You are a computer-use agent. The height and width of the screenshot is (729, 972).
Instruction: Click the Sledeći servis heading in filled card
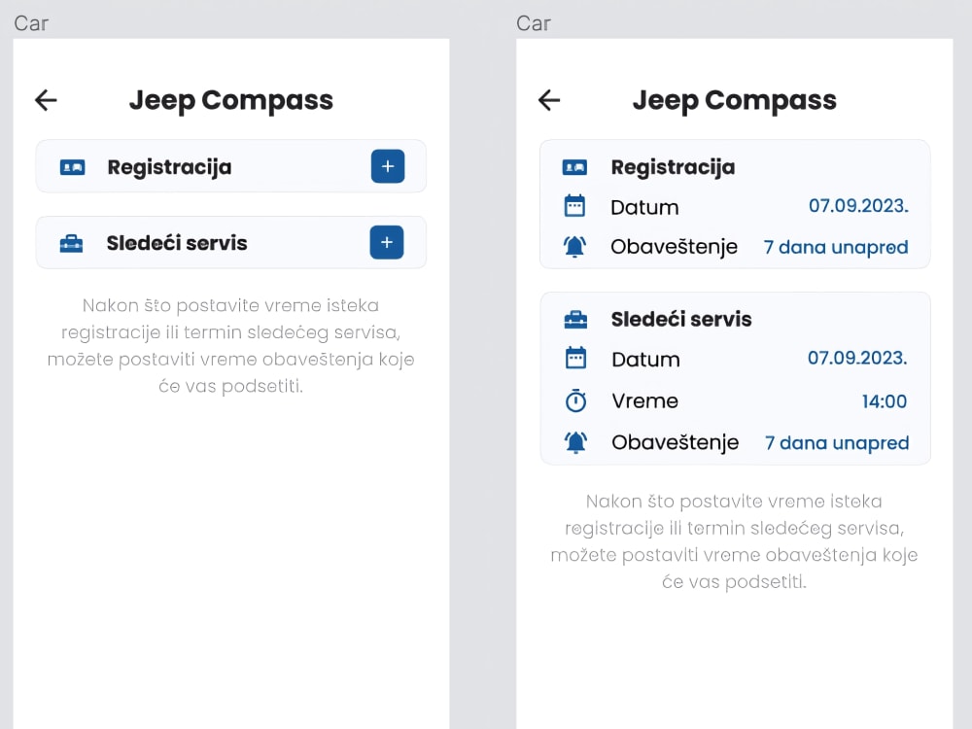(x=680, y=319)
